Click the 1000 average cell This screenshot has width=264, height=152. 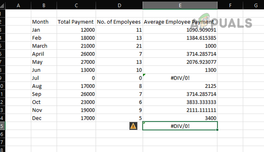point(180,46)
